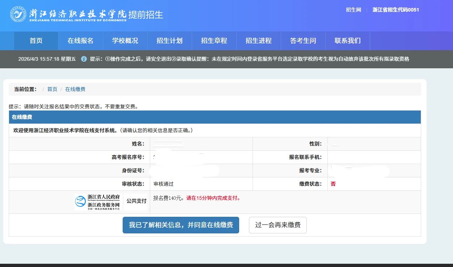Image resolution: width=453 pixels, height=267 pixels.
Task: Click the 浙江省招生代码0051 text
Action: tap(395, 10)
